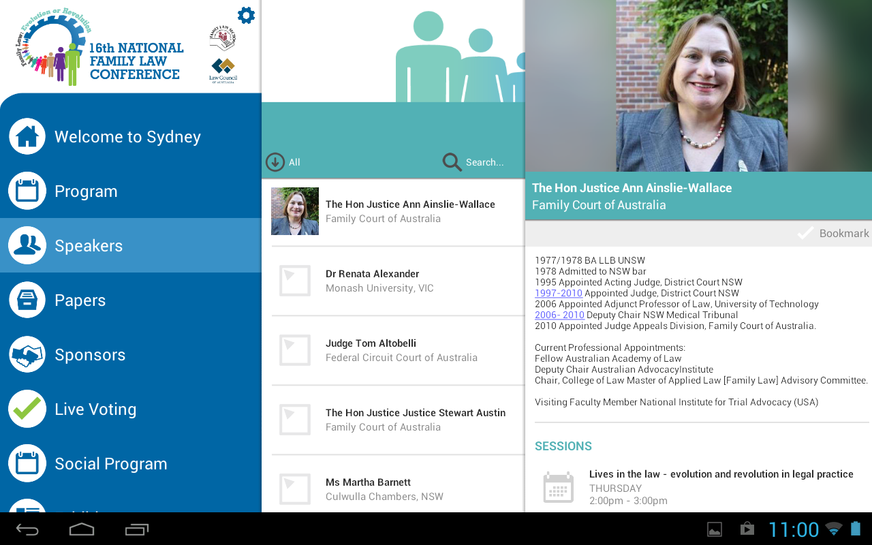872x545 pixels.
Task: Tap the Android back button
Action: pyautogui.click(x=27, y=529)
